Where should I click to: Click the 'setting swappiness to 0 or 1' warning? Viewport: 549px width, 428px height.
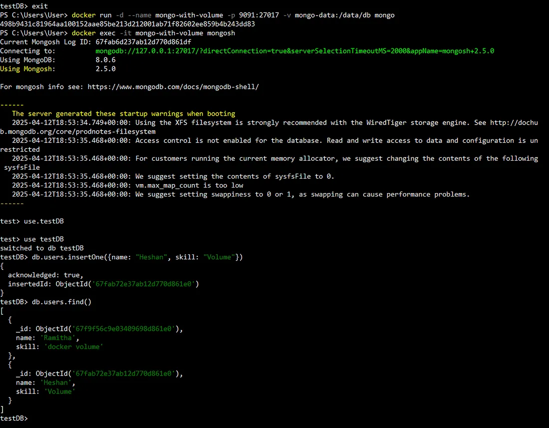(241, 194)
